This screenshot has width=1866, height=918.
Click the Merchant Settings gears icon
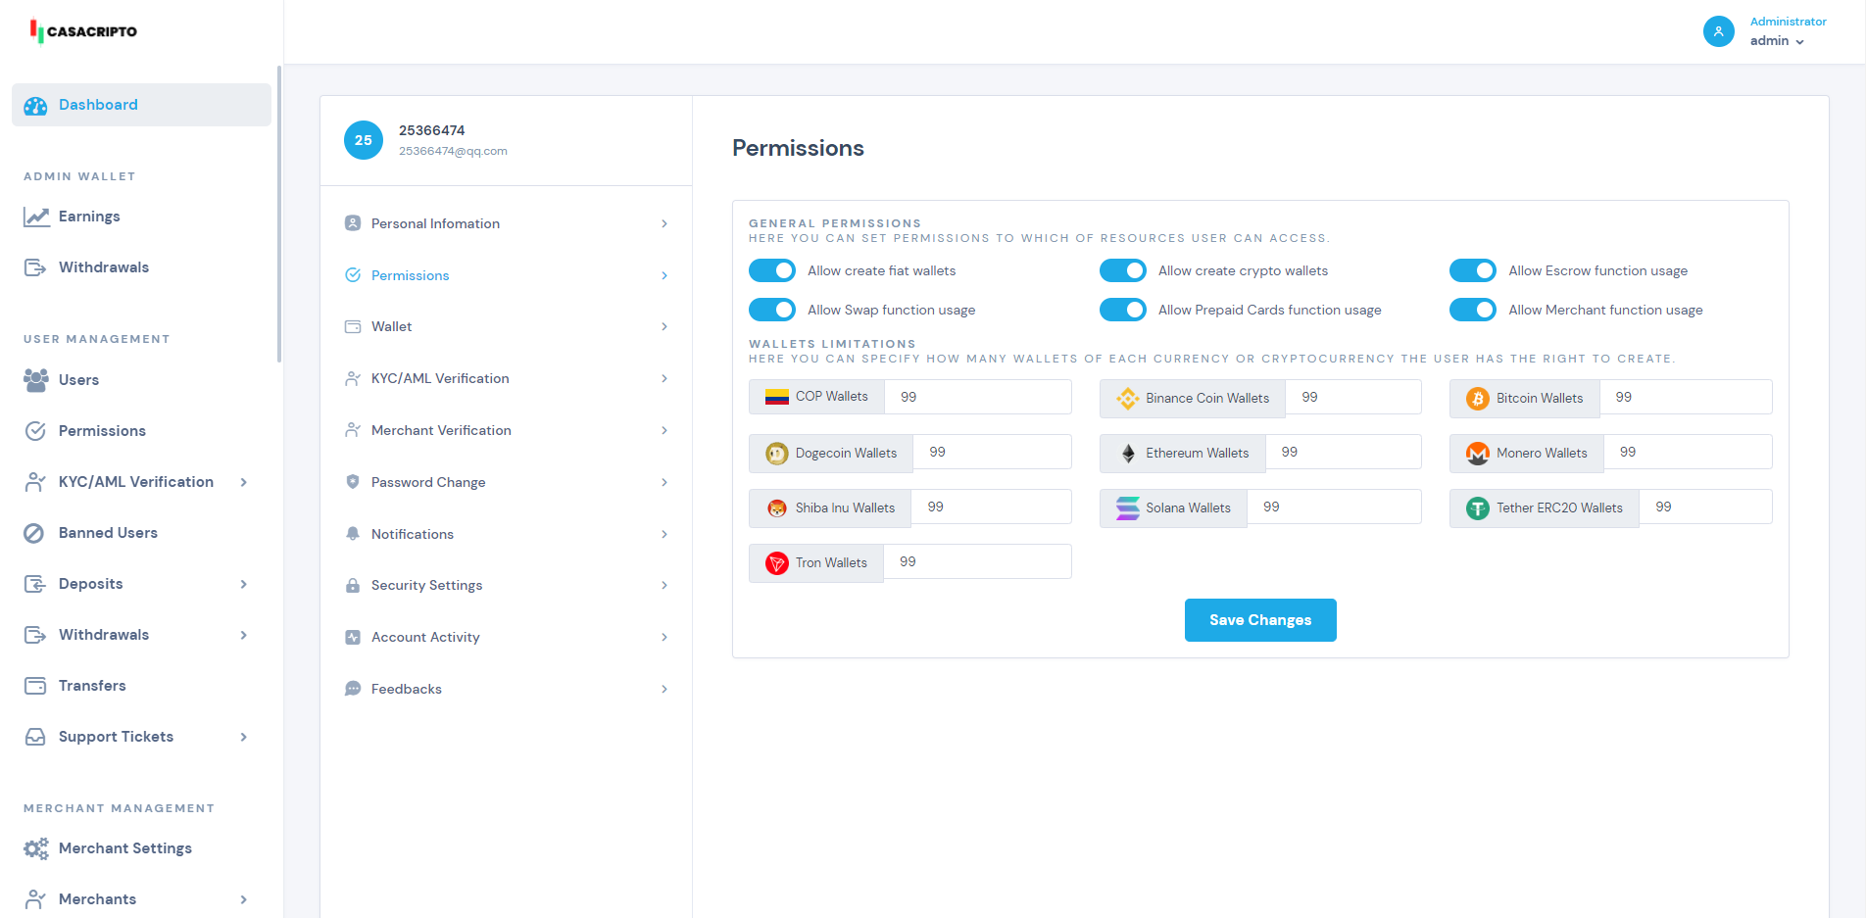(x=36, y=848)
